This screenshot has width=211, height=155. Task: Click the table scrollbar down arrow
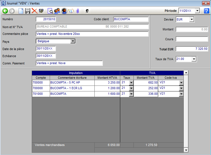click(x=186, y=150)
